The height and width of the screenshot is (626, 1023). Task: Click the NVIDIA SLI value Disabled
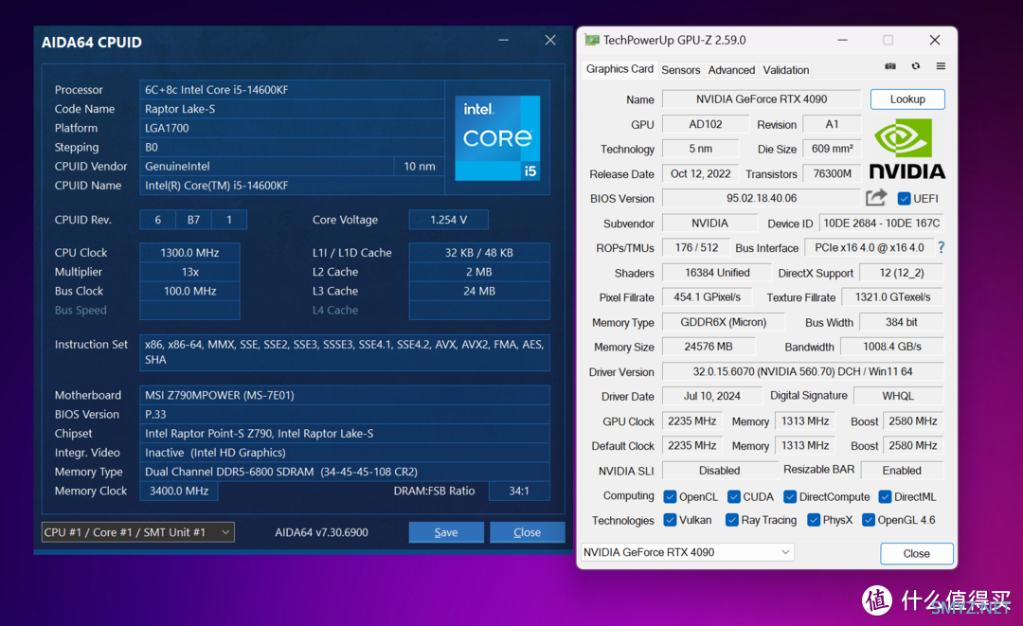coord(719,470)
